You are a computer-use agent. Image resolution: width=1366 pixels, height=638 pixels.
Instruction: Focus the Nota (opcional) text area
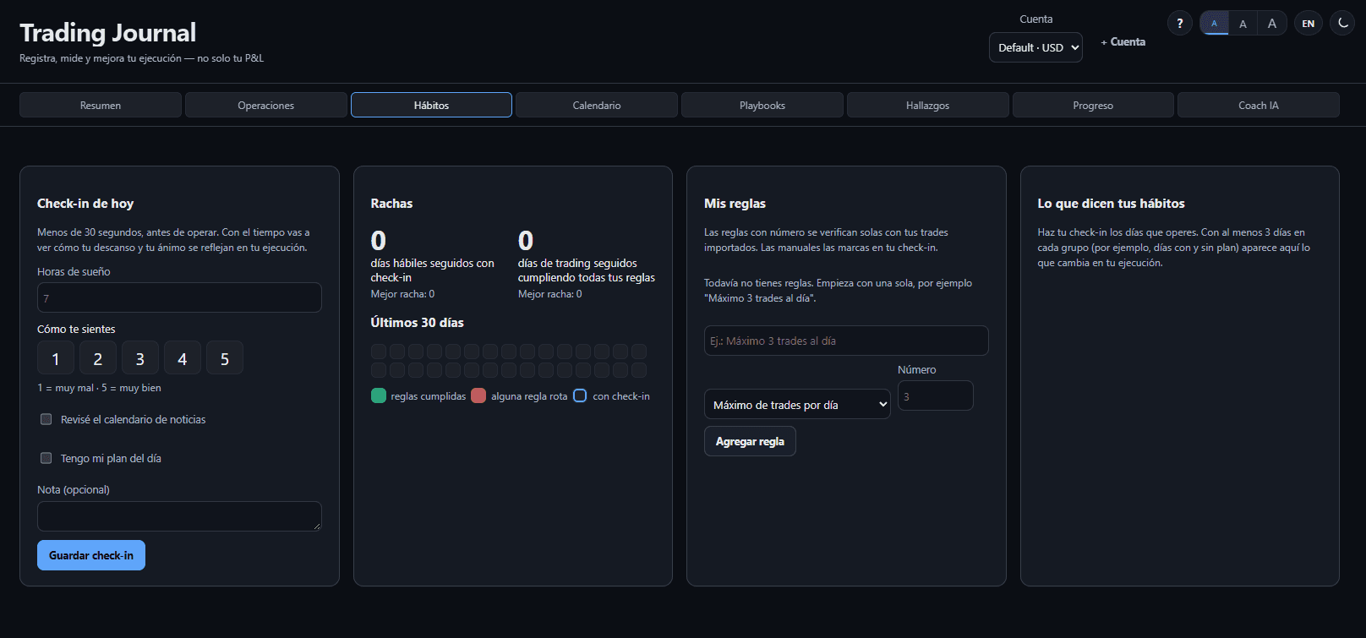click(x=179, y=516)
